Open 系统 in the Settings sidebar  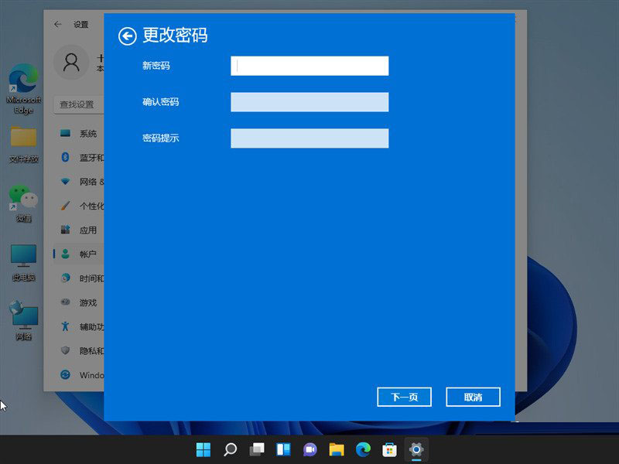(x=79, y=133)
